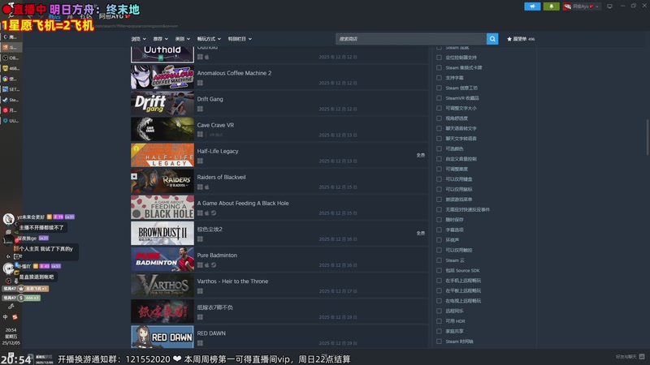Viewport: 650px width, 365px height.
Task: Open Half-Life Legacy game title
Action: (x=218, y=151)
